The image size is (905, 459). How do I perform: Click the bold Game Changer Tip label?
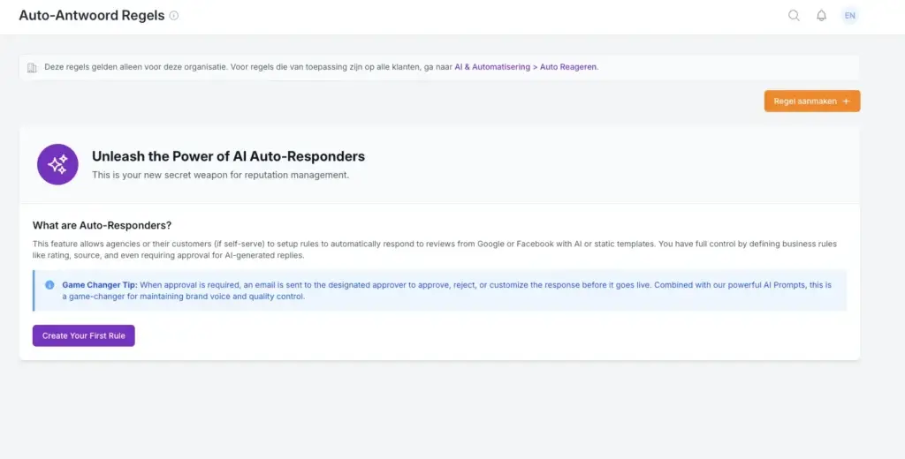click(99, 285)
